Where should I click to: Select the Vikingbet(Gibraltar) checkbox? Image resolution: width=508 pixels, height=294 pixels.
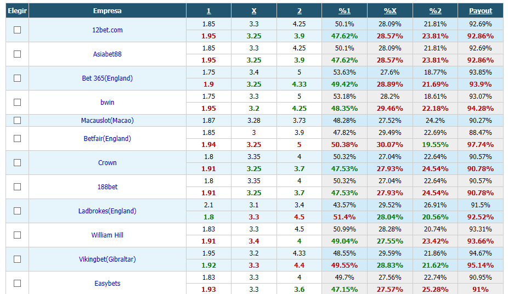pos(17,259)
